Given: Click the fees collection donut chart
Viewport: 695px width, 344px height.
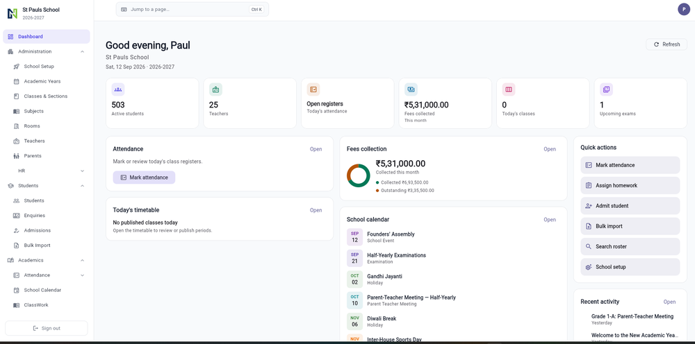Looking at the screenshot, I should pos(358,175).
